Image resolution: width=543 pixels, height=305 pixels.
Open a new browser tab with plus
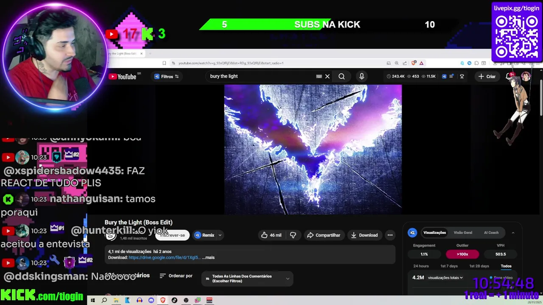[x=149, y=53]
